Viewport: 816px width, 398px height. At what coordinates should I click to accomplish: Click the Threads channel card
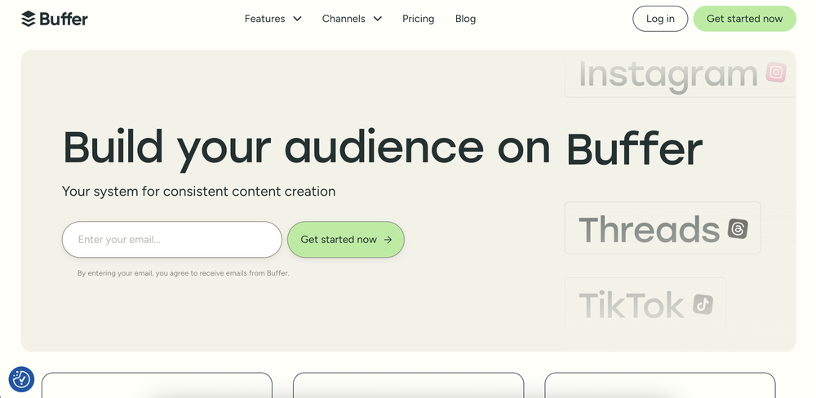tap(663, 228)
